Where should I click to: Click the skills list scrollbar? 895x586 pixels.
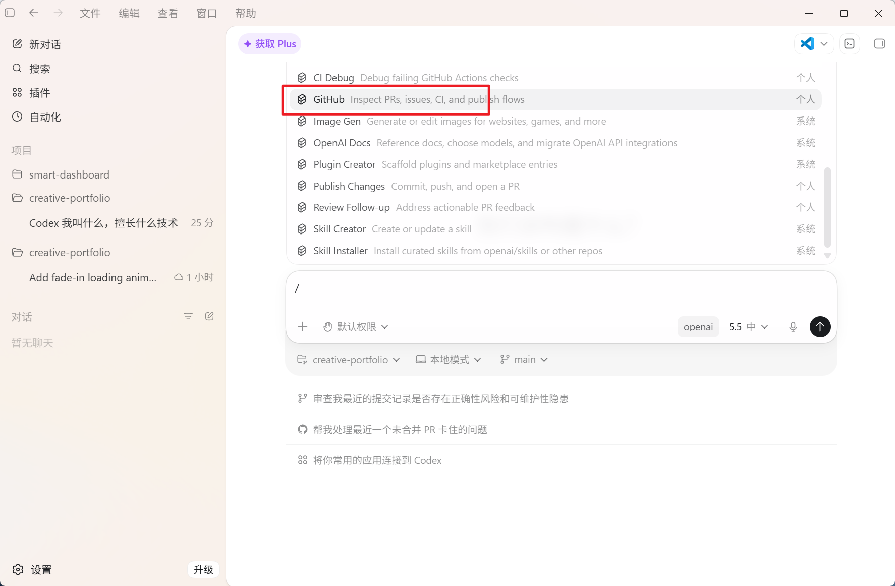coord(827,207)
